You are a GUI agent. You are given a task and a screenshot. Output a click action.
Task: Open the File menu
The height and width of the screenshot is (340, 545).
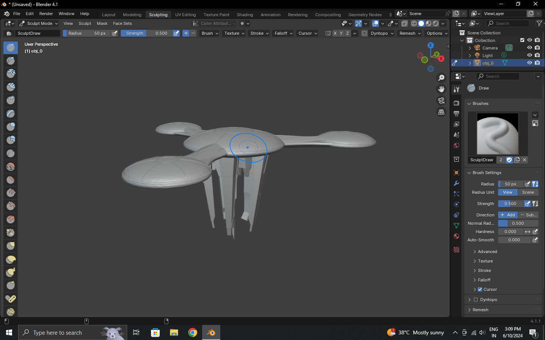17,14
